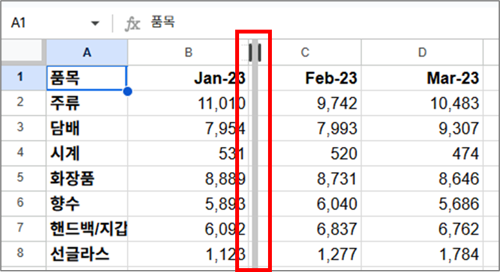Screen dimensions: 500x272
Task: Click cell containing 향수
Action: 87,204
